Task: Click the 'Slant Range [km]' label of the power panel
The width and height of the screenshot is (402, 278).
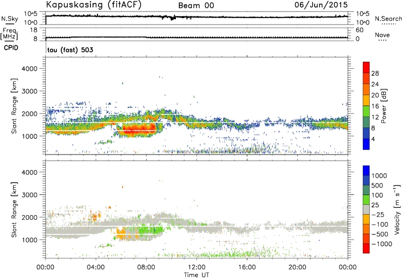Action: (14, 106)
